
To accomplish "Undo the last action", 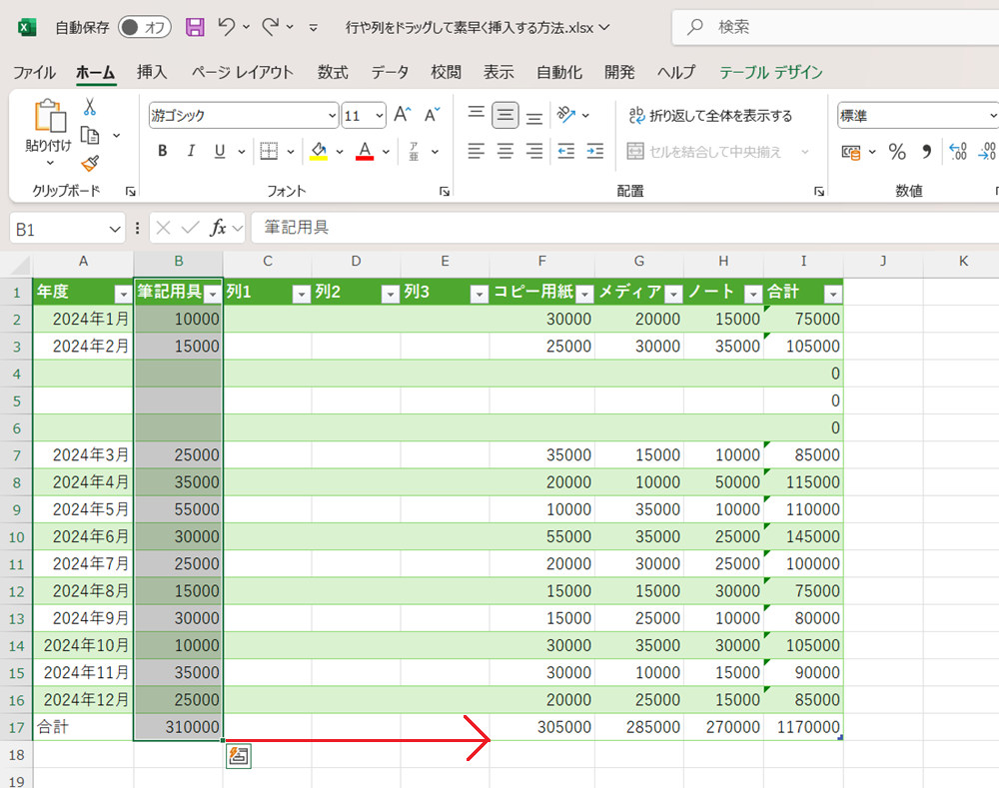I will click(226, 27).
